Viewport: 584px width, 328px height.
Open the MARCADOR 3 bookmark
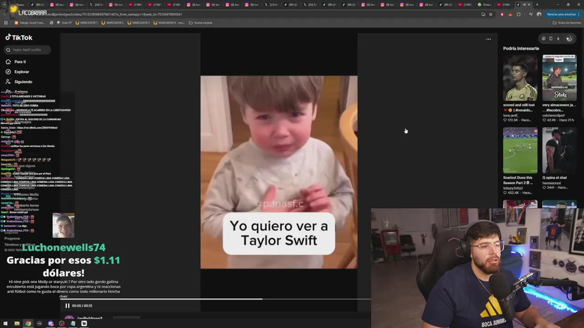tap(138, 23)
